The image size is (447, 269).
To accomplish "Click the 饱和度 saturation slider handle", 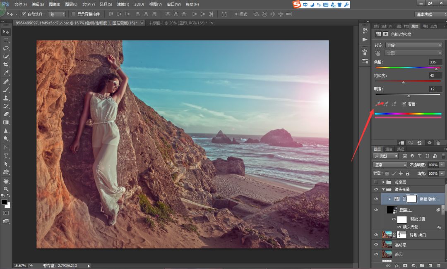I will [404, 82].
